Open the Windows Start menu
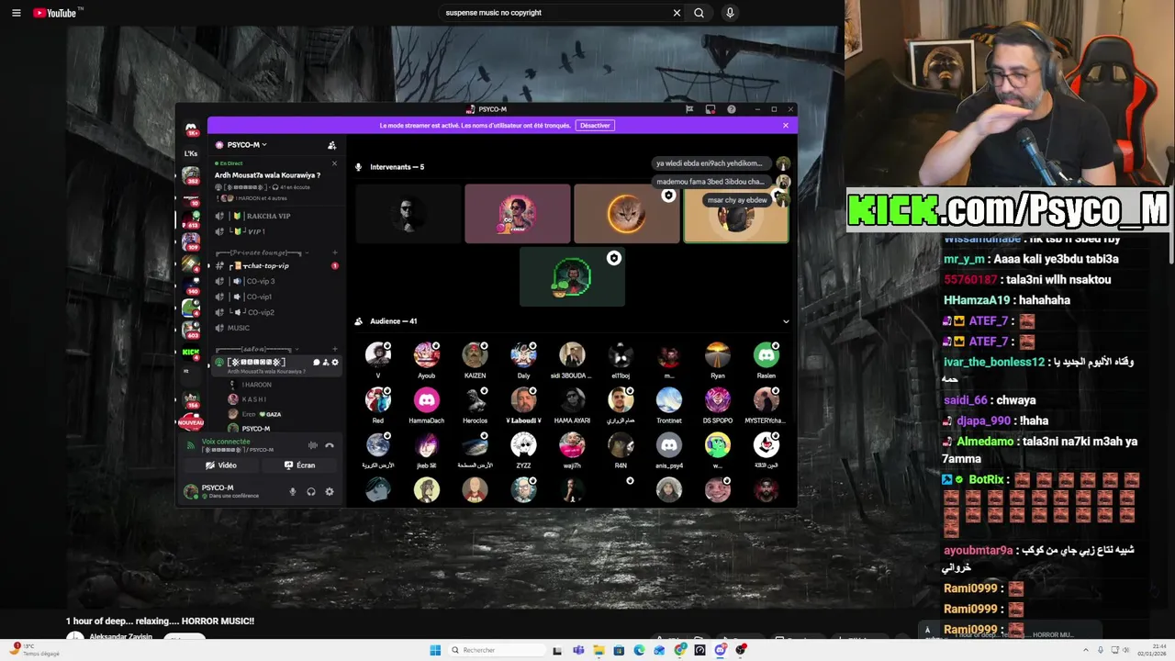This screenshot has height=661, width=1175. click(x=435, y=650)
